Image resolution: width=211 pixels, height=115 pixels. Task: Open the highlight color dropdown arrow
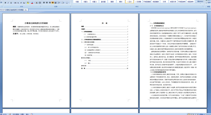click(30, 3)
